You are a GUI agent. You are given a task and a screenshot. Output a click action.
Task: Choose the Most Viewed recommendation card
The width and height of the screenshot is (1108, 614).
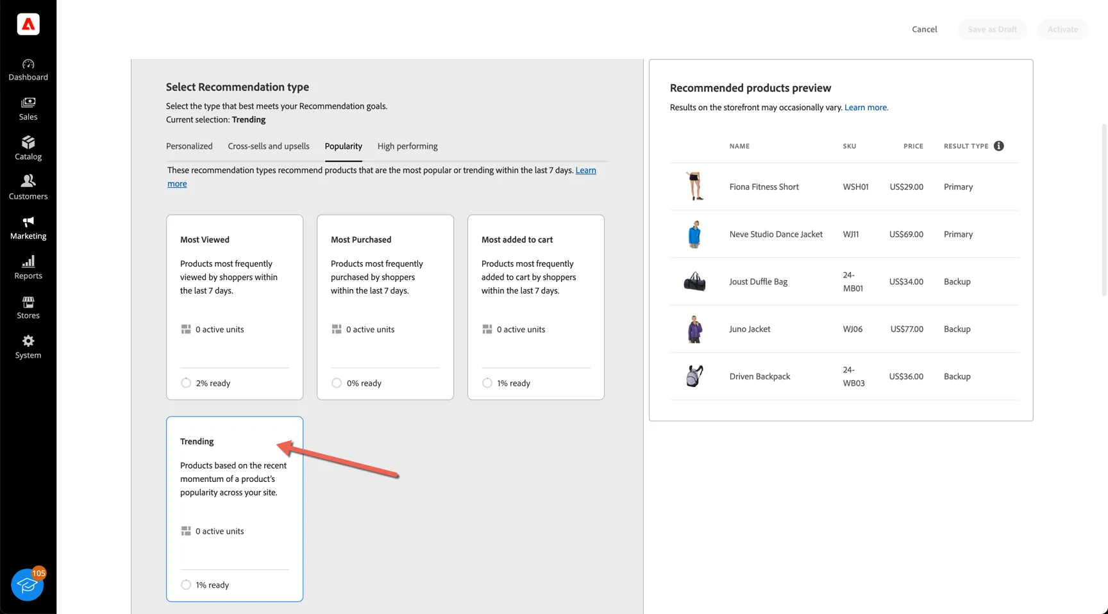pos(235,307)
